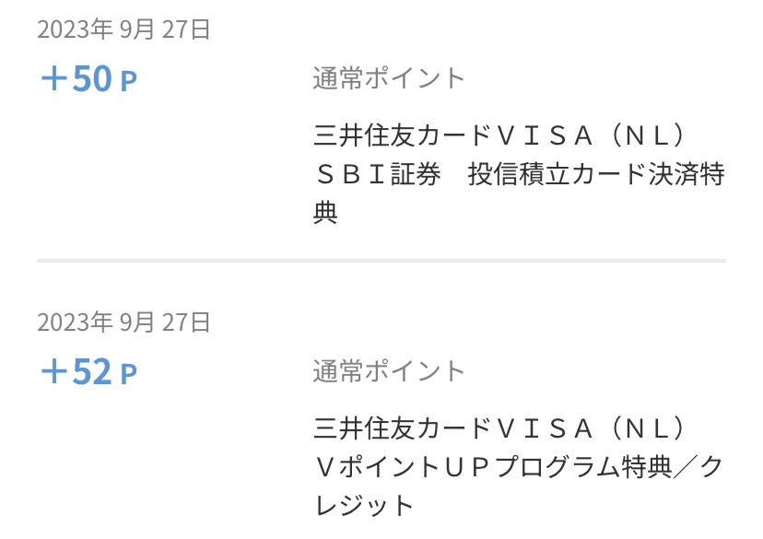Select 投信積立カード決済特典 description text
Image resolution: width=763 pixels, height=539 pixels.
596,175
